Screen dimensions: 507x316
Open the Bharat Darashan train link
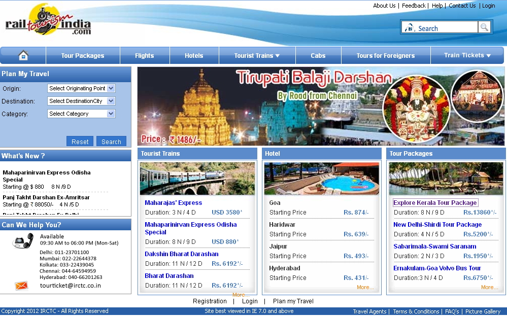169,275
